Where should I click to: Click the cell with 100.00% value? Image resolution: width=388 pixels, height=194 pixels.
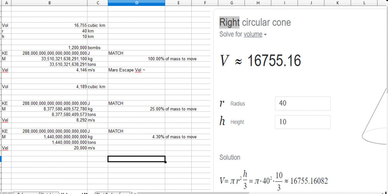[136, 59]
